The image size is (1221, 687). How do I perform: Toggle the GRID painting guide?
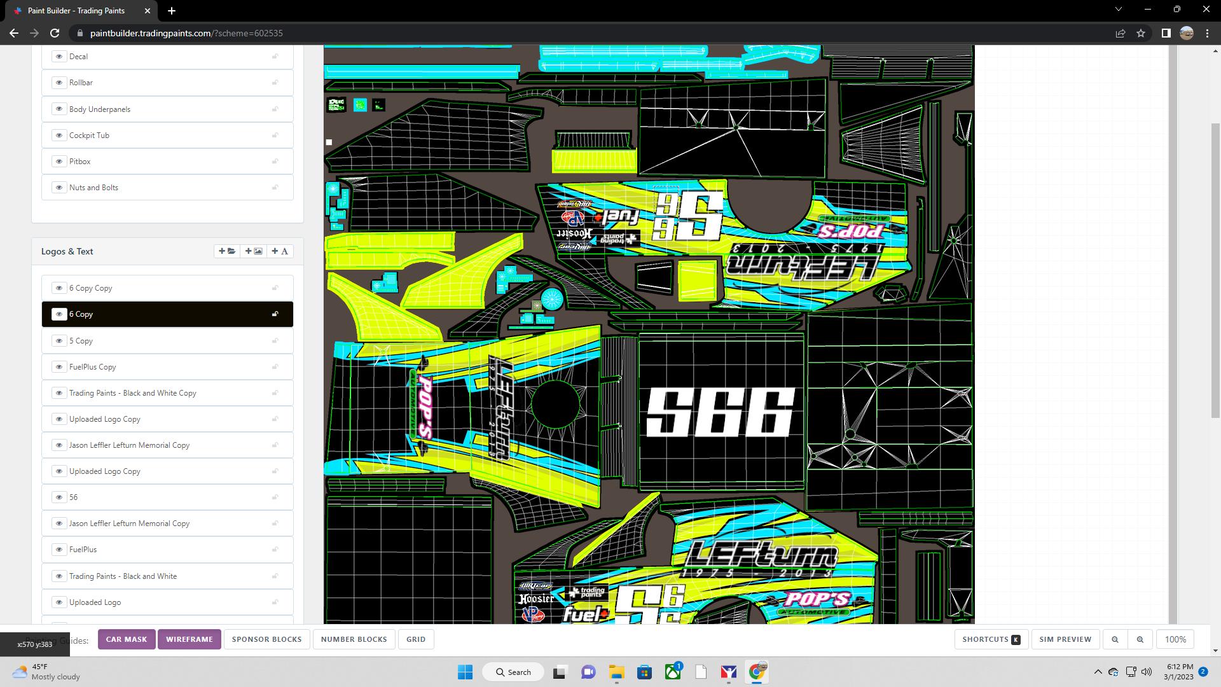click(x=416, y=639)
